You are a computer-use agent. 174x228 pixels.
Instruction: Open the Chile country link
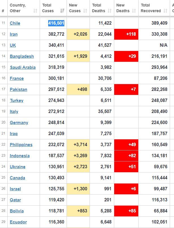click(x=15, y=23)
